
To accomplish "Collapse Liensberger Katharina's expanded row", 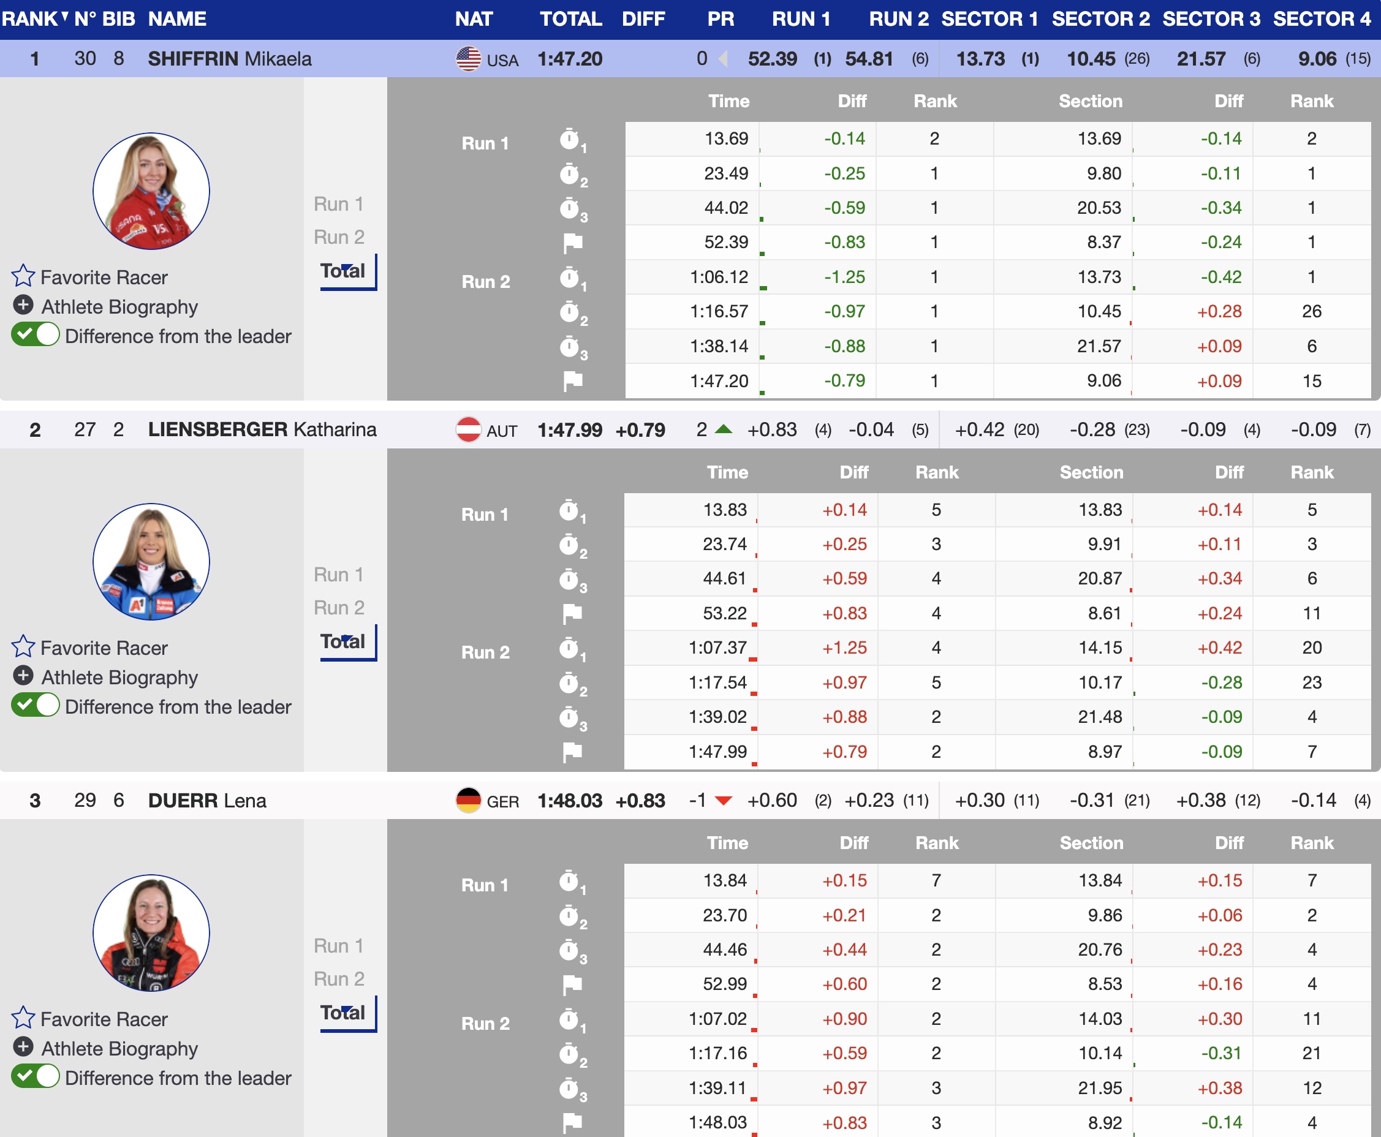I will tap(262, 429).
